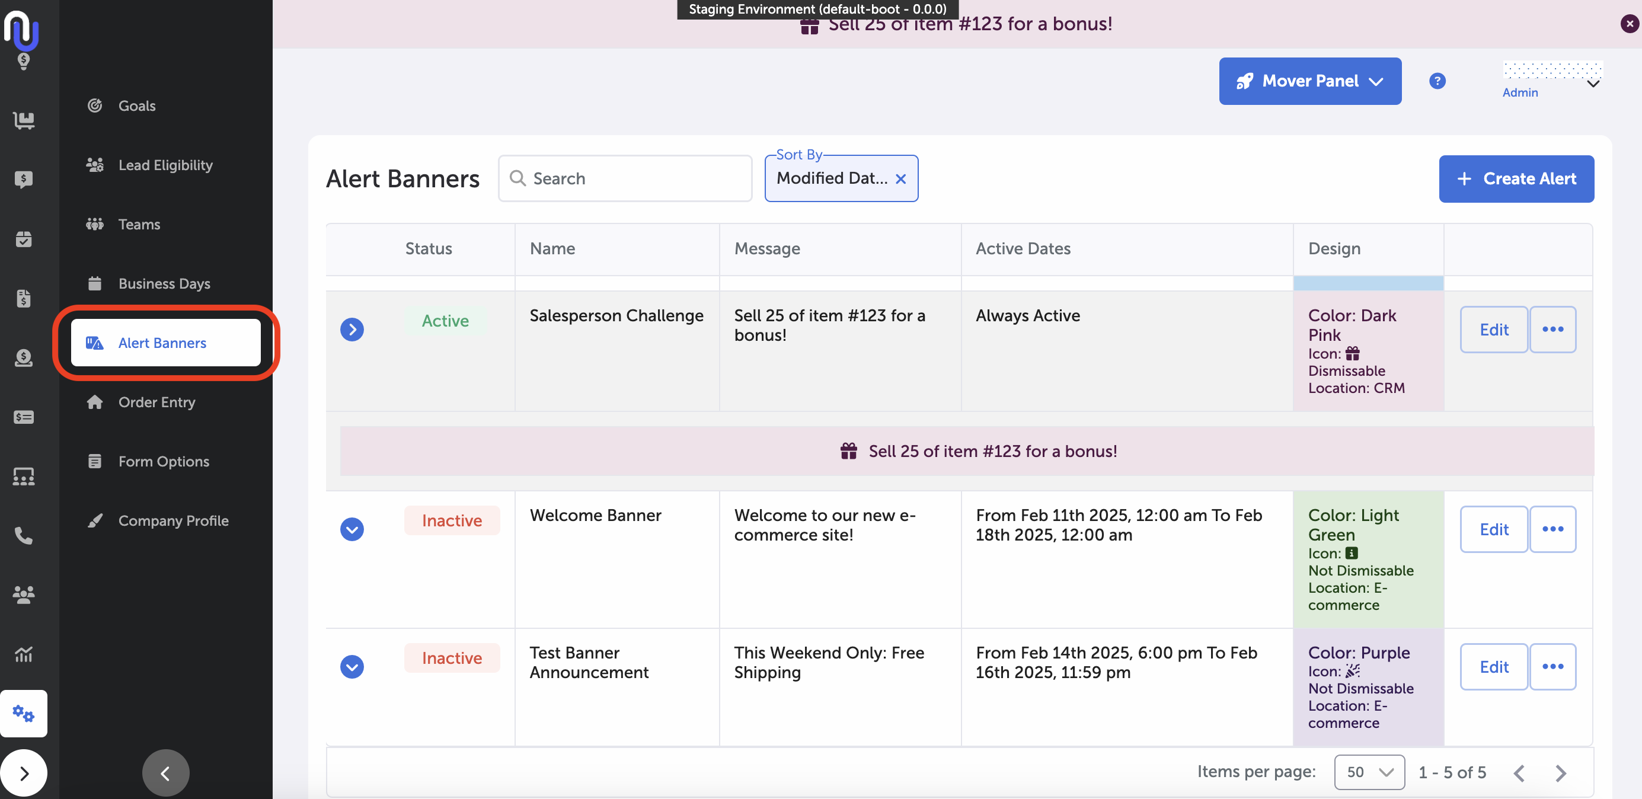This screenshot has height=799, width=1642.
Task: Click the people group icon in left rail
Action: pyautogui.click(x=24, y=595)
